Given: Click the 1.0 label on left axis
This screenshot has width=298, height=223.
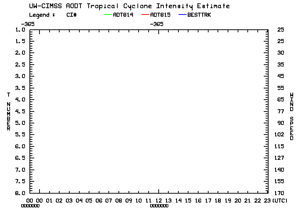Looking at the screenshot, I should tap(20, 29).
